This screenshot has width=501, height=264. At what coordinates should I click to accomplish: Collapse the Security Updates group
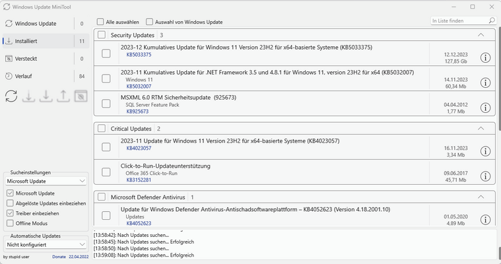481,35
